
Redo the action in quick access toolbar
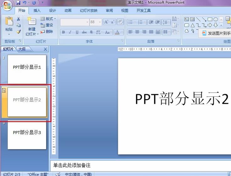[34, 3]
